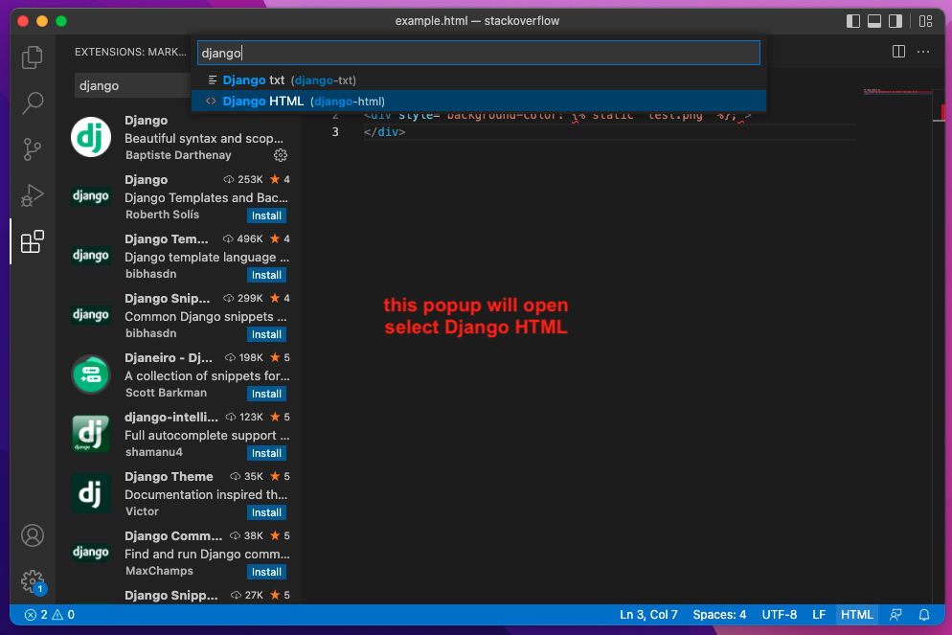
Task: Click line 3 closing div tag
Action: (x=384, y=132)
